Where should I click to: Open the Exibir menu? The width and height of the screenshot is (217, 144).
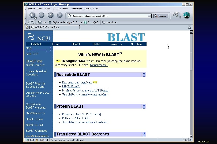(x=48, y=9)
